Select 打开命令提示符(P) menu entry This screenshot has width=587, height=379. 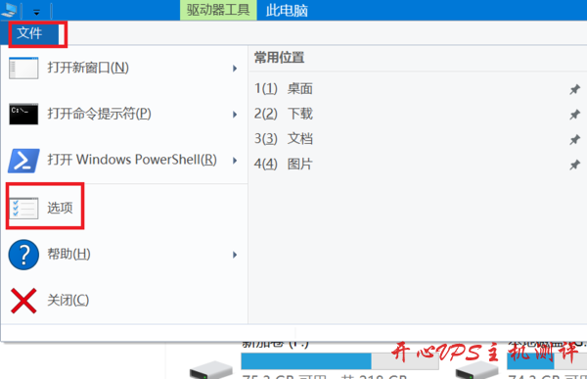(x=123, y=114)
